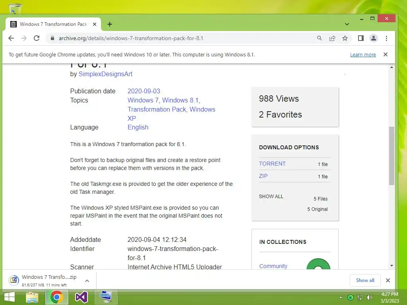Image resolution: width=407 pixels, height=305 pixels.
Task: Open Visual Studio from the taskbar
Action: point(81,297)
